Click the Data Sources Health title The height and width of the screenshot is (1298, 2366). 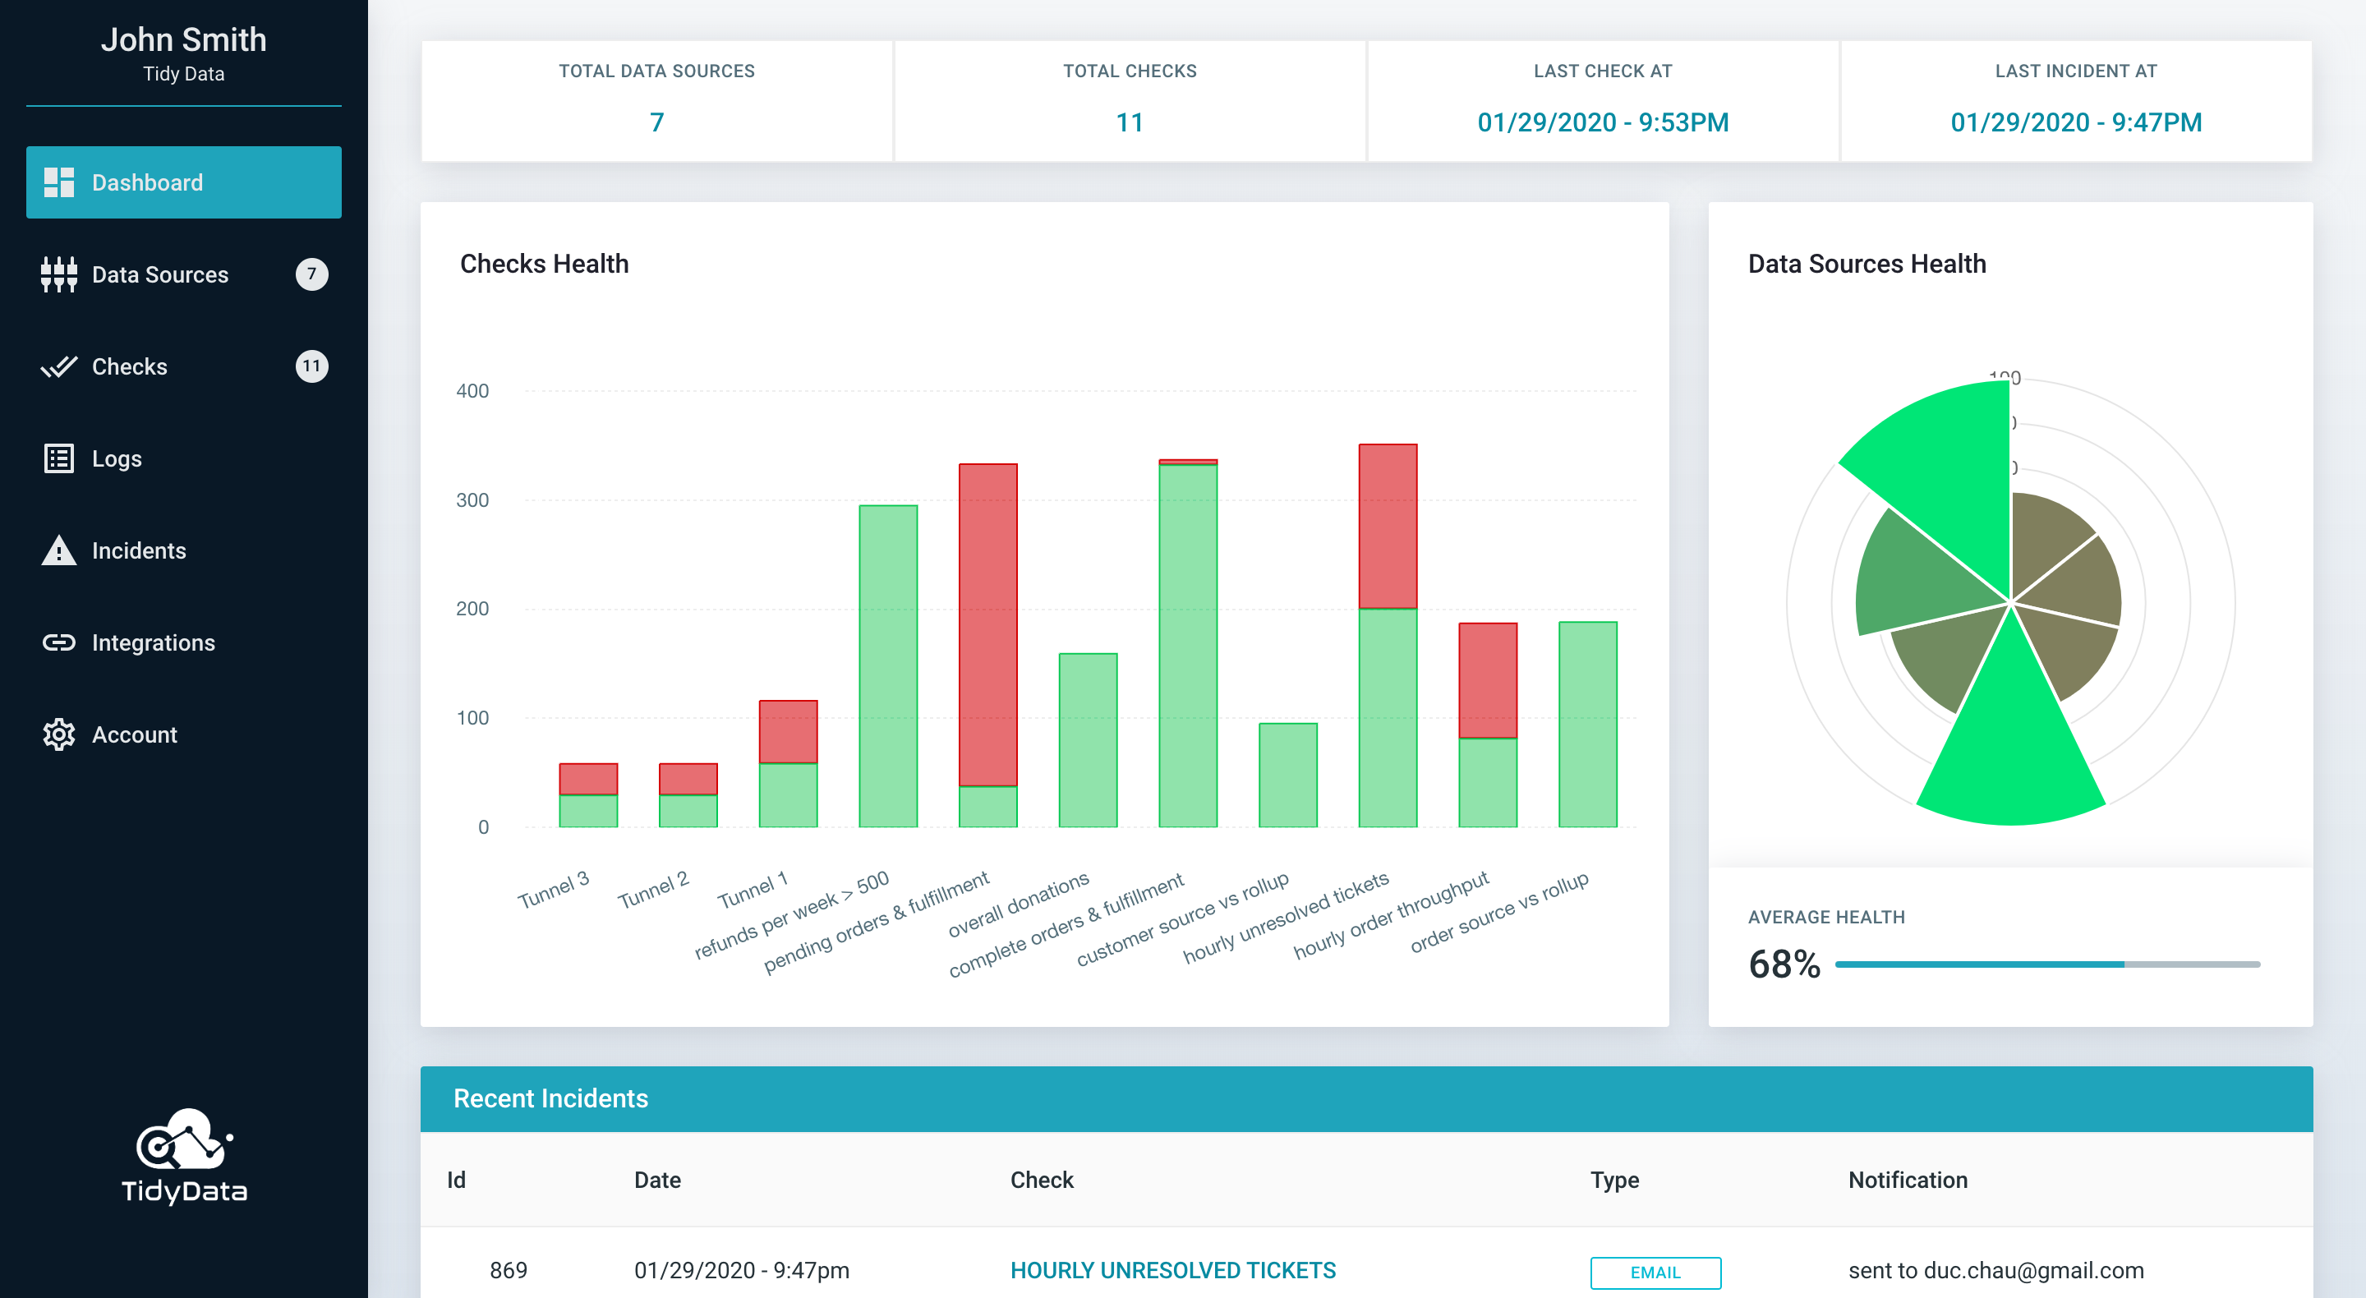pyautogui.click(x=1867, y=264)
